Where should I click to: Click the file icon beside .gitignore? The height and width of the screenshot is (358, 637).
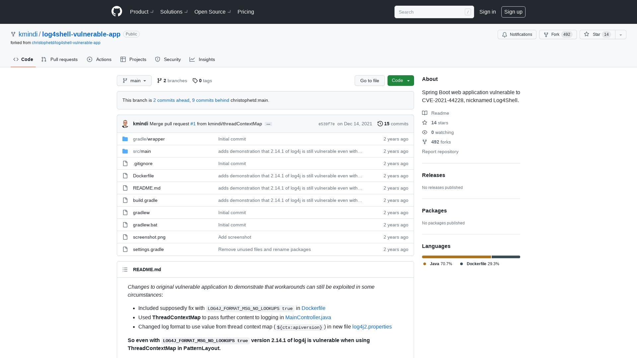125,163
